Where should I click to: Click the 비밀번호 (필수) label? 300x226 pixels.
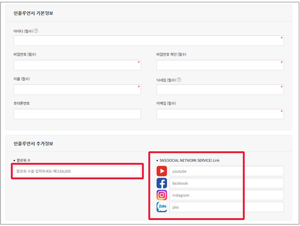[x=25, y=54]
